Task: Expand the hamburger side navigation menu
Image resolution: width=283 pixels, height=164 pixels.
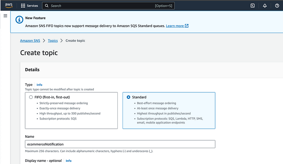Action: tap(5, 16)
